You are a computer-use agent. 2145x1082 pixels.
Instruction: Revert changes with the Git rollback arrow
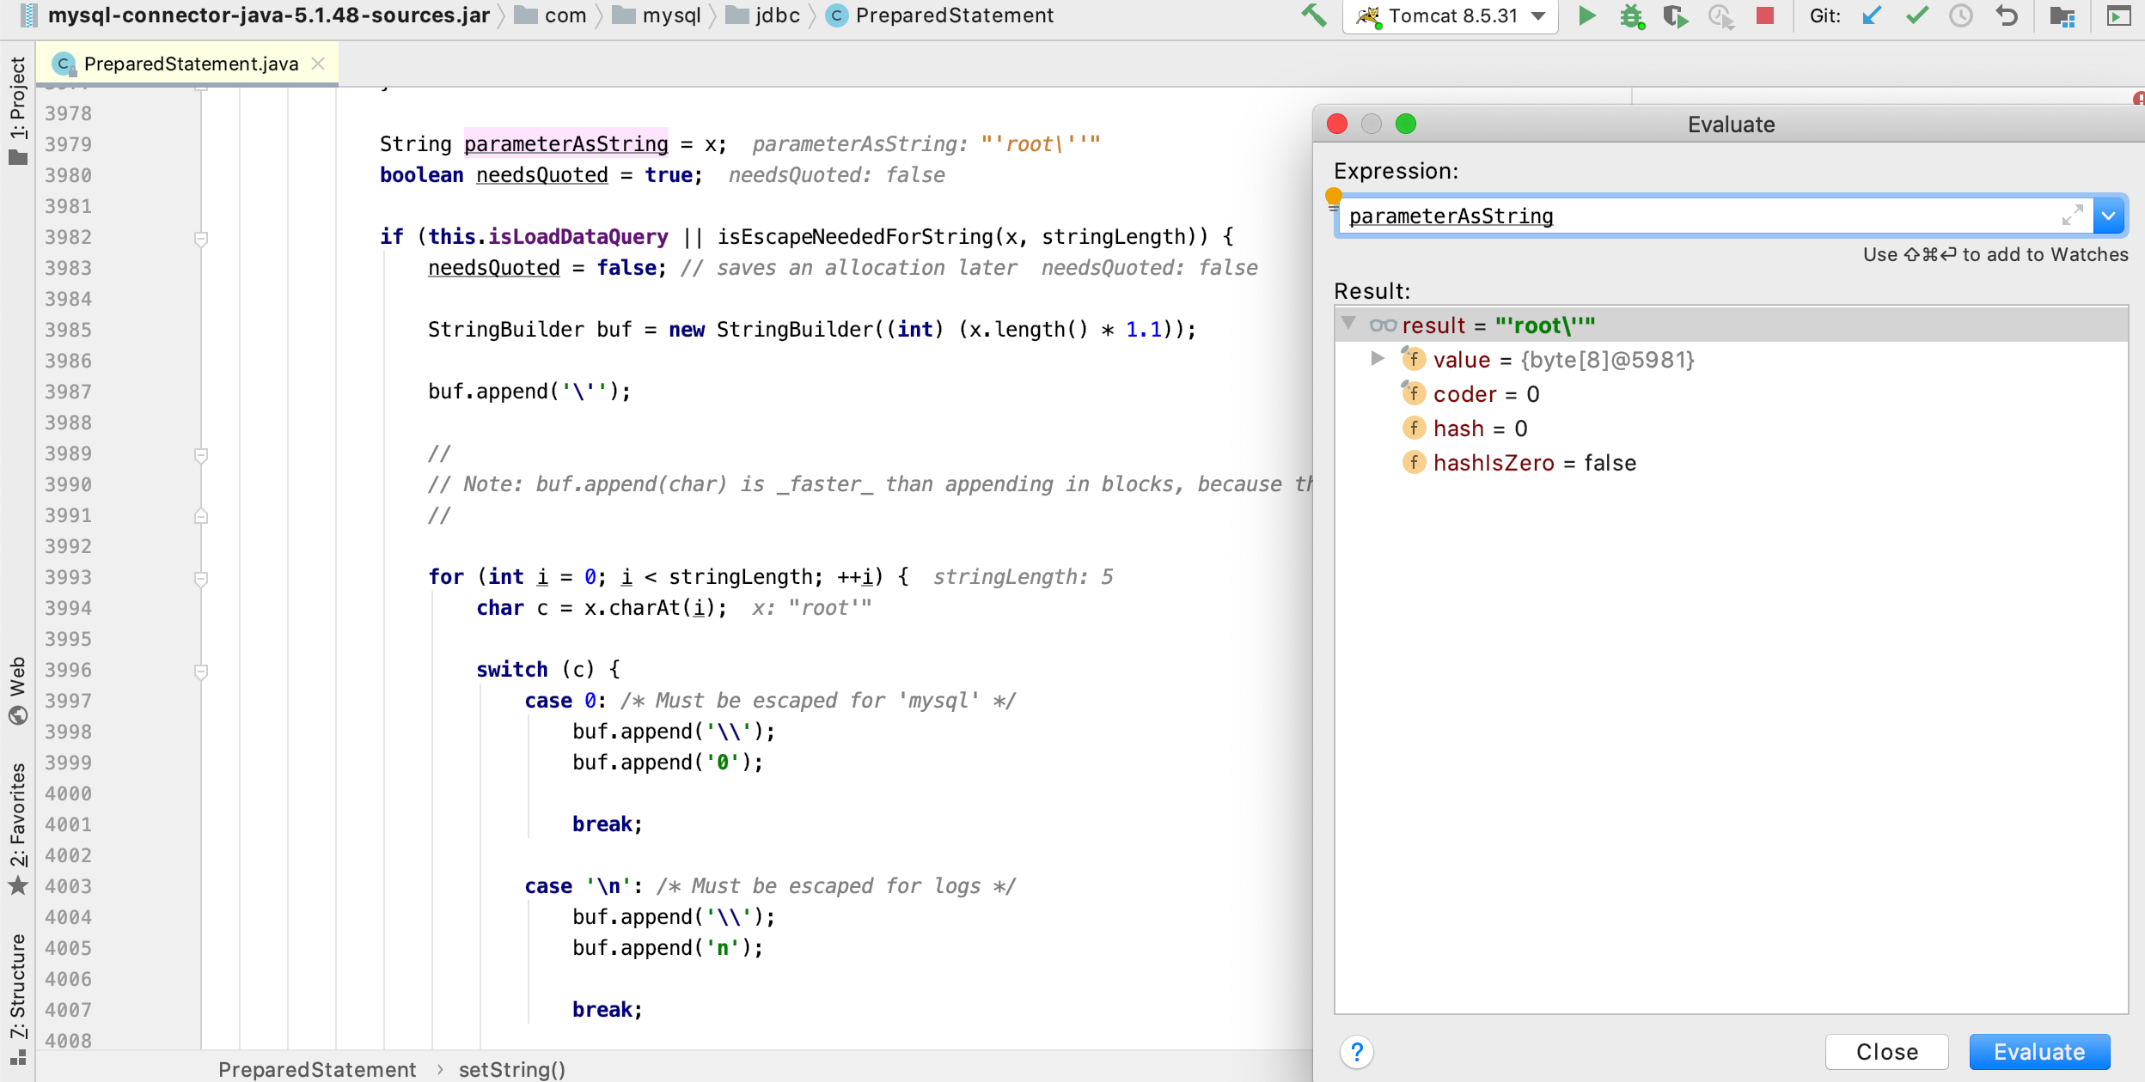pos(2007,15)
